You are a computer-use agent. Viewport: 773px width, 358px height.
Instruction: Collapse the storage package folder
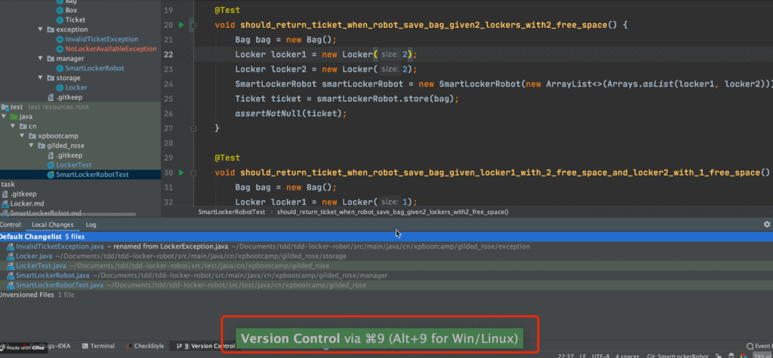(x=41, y=78)
